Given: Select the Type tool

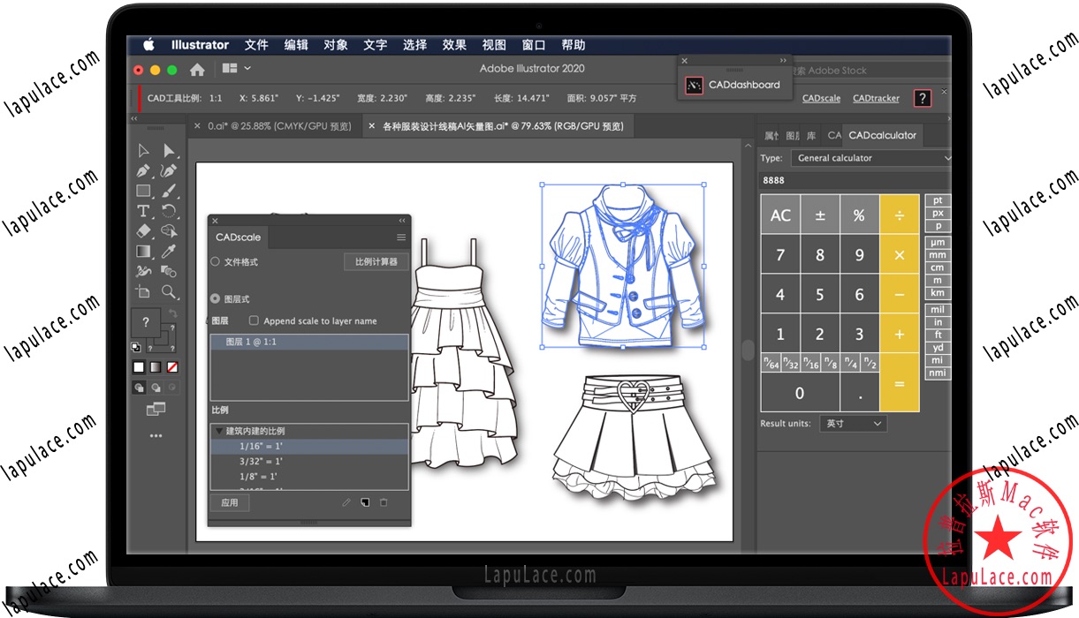Looking at the screenshot, I should point(142,210).
